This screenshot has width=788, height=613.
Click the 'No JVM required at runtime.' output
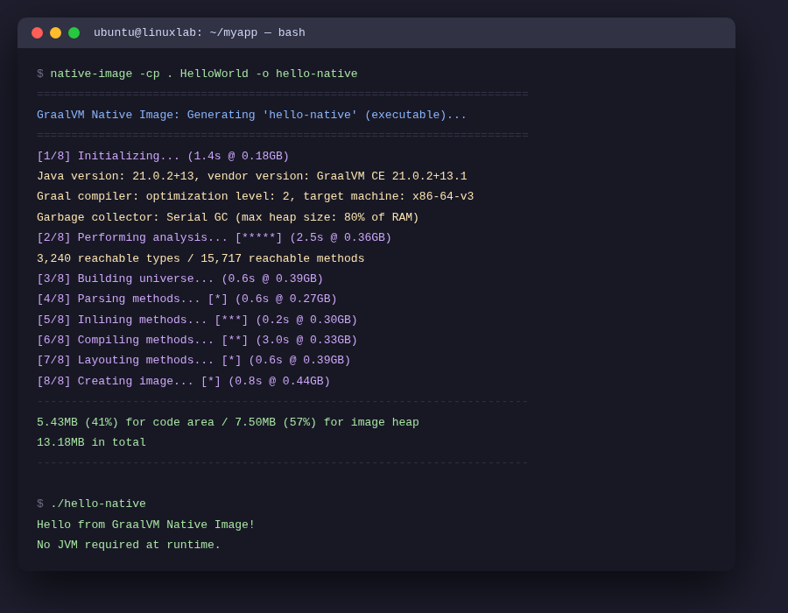click(x=129, y=546)
